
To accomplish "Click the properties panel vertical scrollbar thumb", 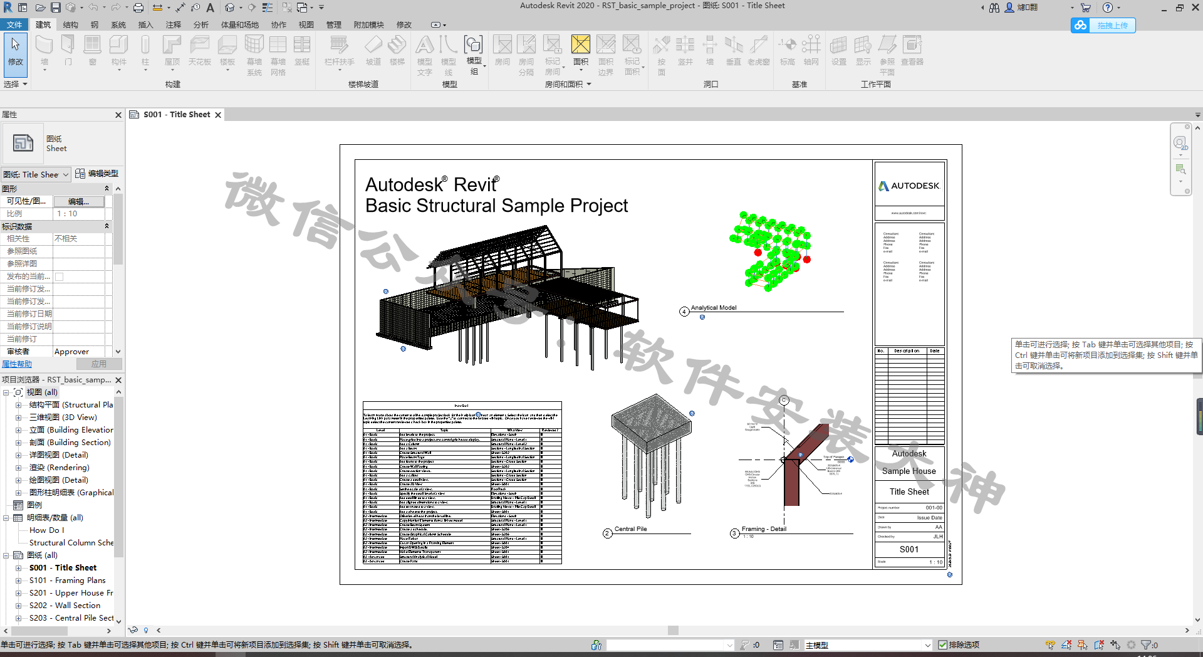I will (118, 229).
